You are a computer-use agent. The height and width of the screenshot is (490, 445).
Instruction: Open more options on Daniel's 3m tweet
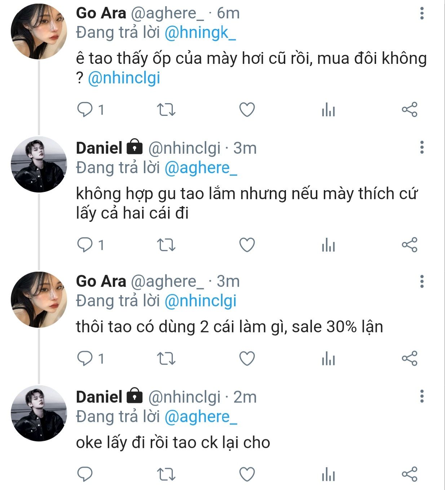[x=422, y=147]
